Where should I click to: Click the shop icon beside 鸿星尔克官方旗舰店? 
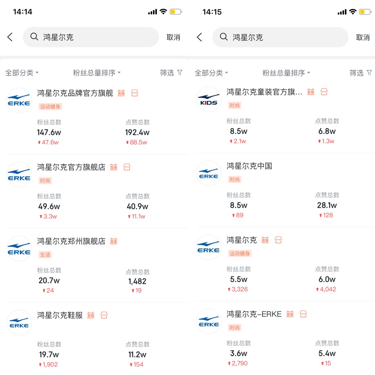[127, 167]
